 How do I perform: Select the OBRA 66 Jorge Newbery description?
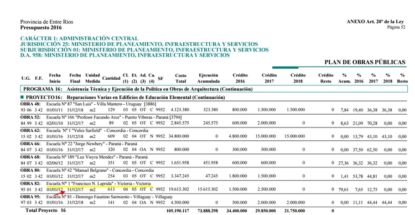[x=91, y=144]
